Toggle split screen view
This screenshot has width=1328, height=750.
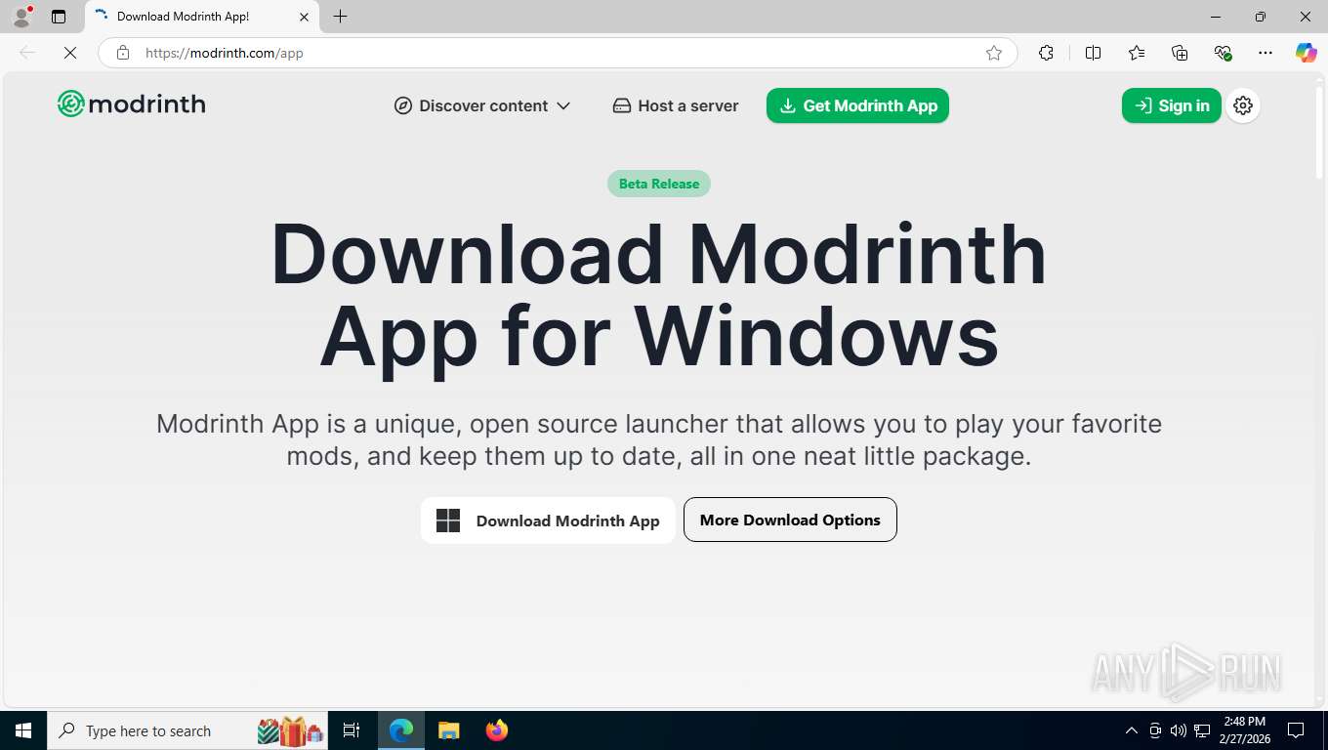click(x=1093, y=53)
